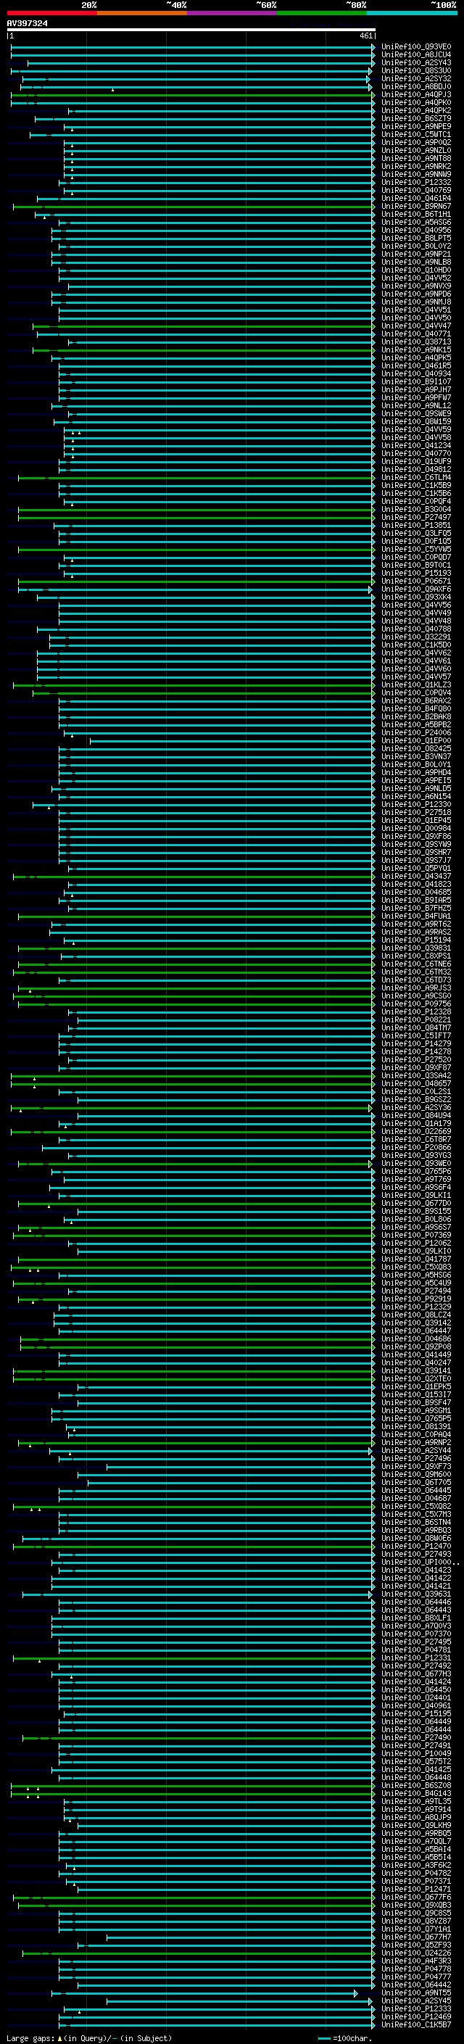Image resolution: width=464 pixels, height=2044 pixels.
Task: Select hit label UniRef100_A4QPJ3
Action: coord(415,94)
